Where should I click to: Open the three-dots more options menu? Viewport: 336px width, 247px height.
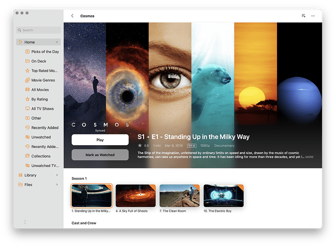(313, 16)
